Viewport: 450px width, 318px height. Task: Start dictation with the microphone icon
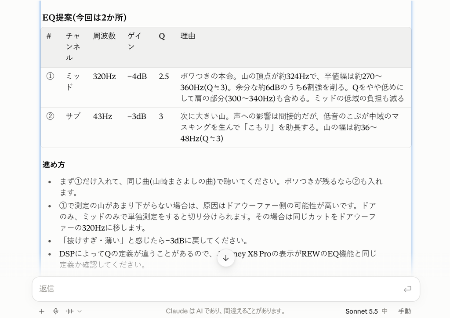tap(56, 311)
